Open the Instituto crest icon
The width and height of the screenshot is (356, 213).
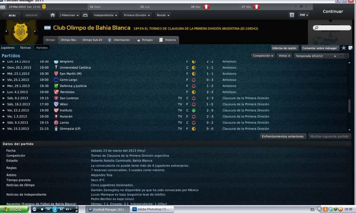[56, 110]
